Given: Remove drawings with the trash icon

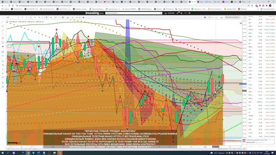Looking at the screenshot, I should pos(3,87).
